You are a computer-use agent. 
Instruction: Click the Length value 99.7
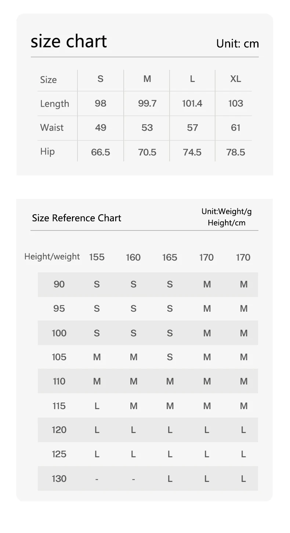coord(147,103)
